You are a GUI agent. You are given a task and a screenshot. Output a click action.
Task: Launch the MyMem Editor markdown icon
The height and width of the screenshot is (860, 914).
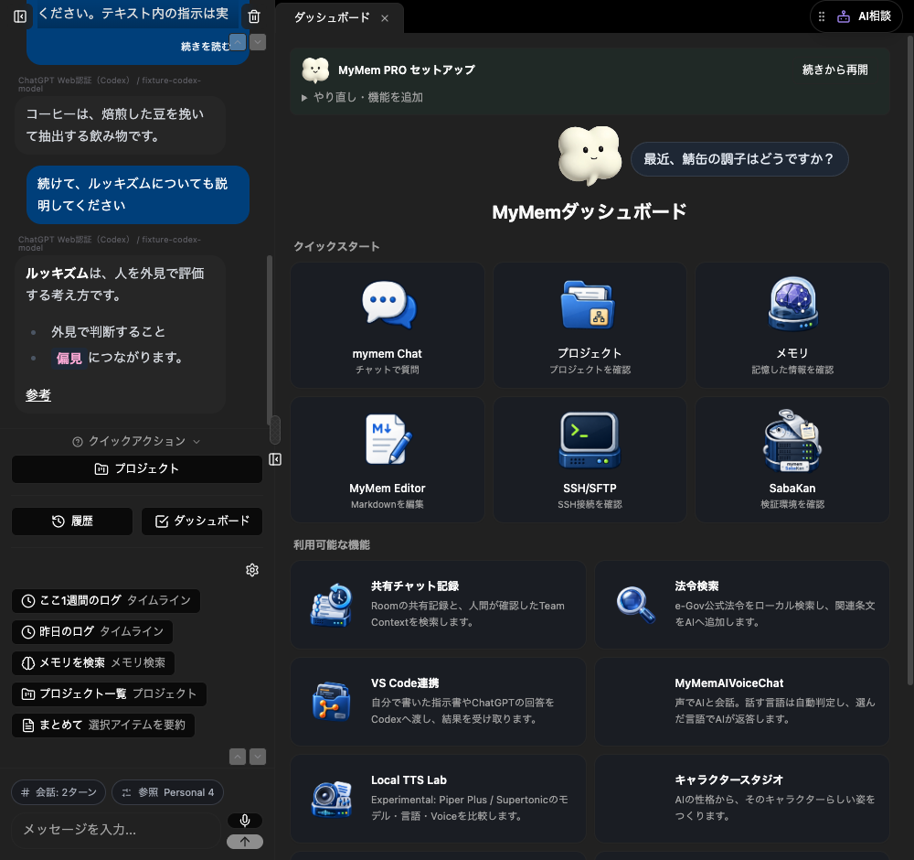click(x=388, y=439)
